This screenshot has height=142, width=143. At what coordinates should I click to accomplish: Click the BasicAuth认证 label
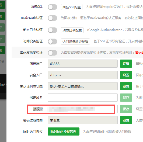pyautogui.click(x=32, y=18)
